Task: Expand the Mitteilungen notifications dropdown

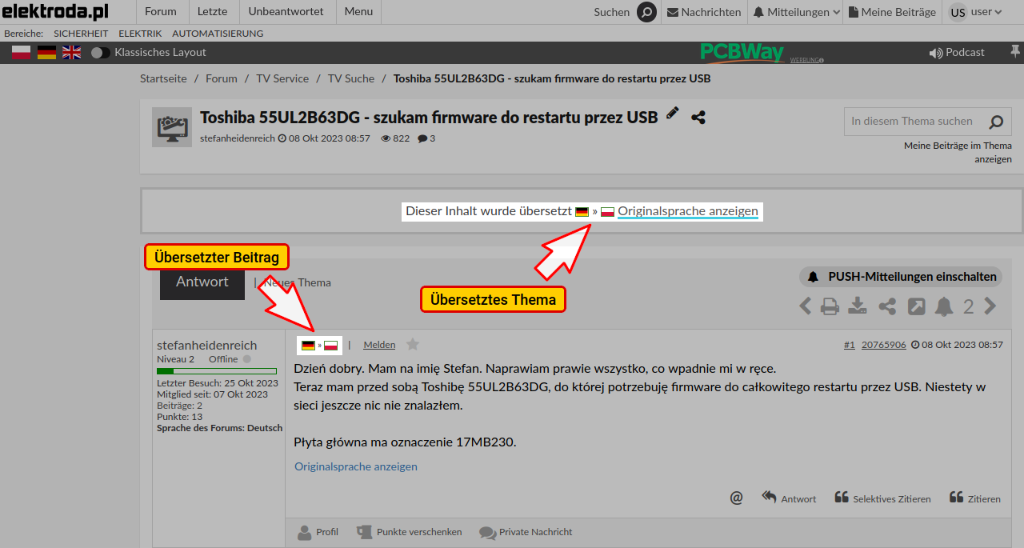Action: pos(797,12)
